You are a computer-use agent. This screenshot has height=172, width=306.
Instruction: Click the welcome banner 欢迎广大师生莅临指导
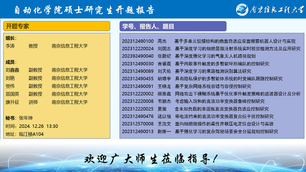152,159
